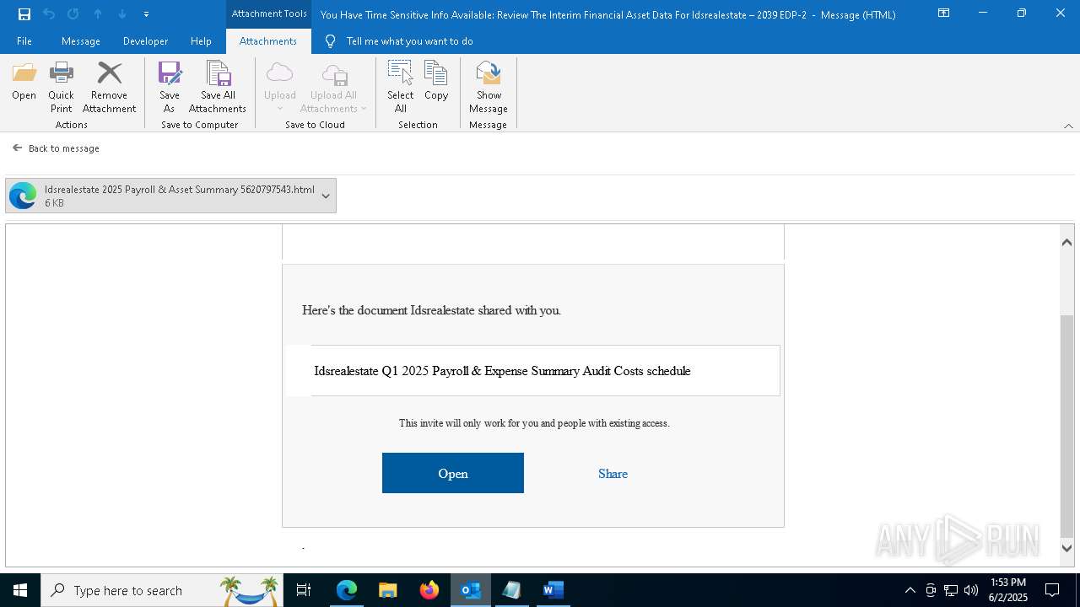The image size is (1080, 607).
Task: Open the quick access toolbar customize arrow
Action: coord(146,14)
